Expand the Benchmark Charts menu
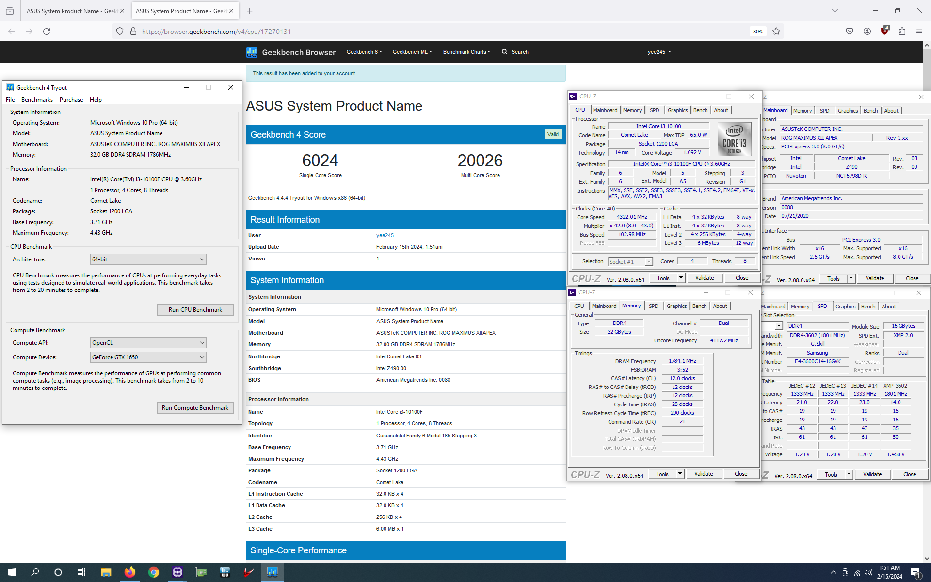This screenshot has width=931, height=582. (466, 52)
